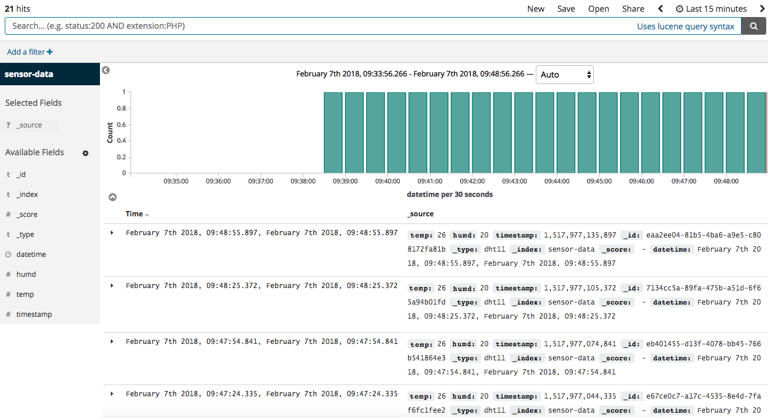The image size is (768, 418).
Task: Click Share in top menu
Action: pyautogui.click(x=633, y=9)
